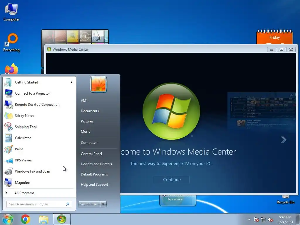Click the Connect to a Projector icon
Viewport: 300px width, 225px height.
(8, 93)
